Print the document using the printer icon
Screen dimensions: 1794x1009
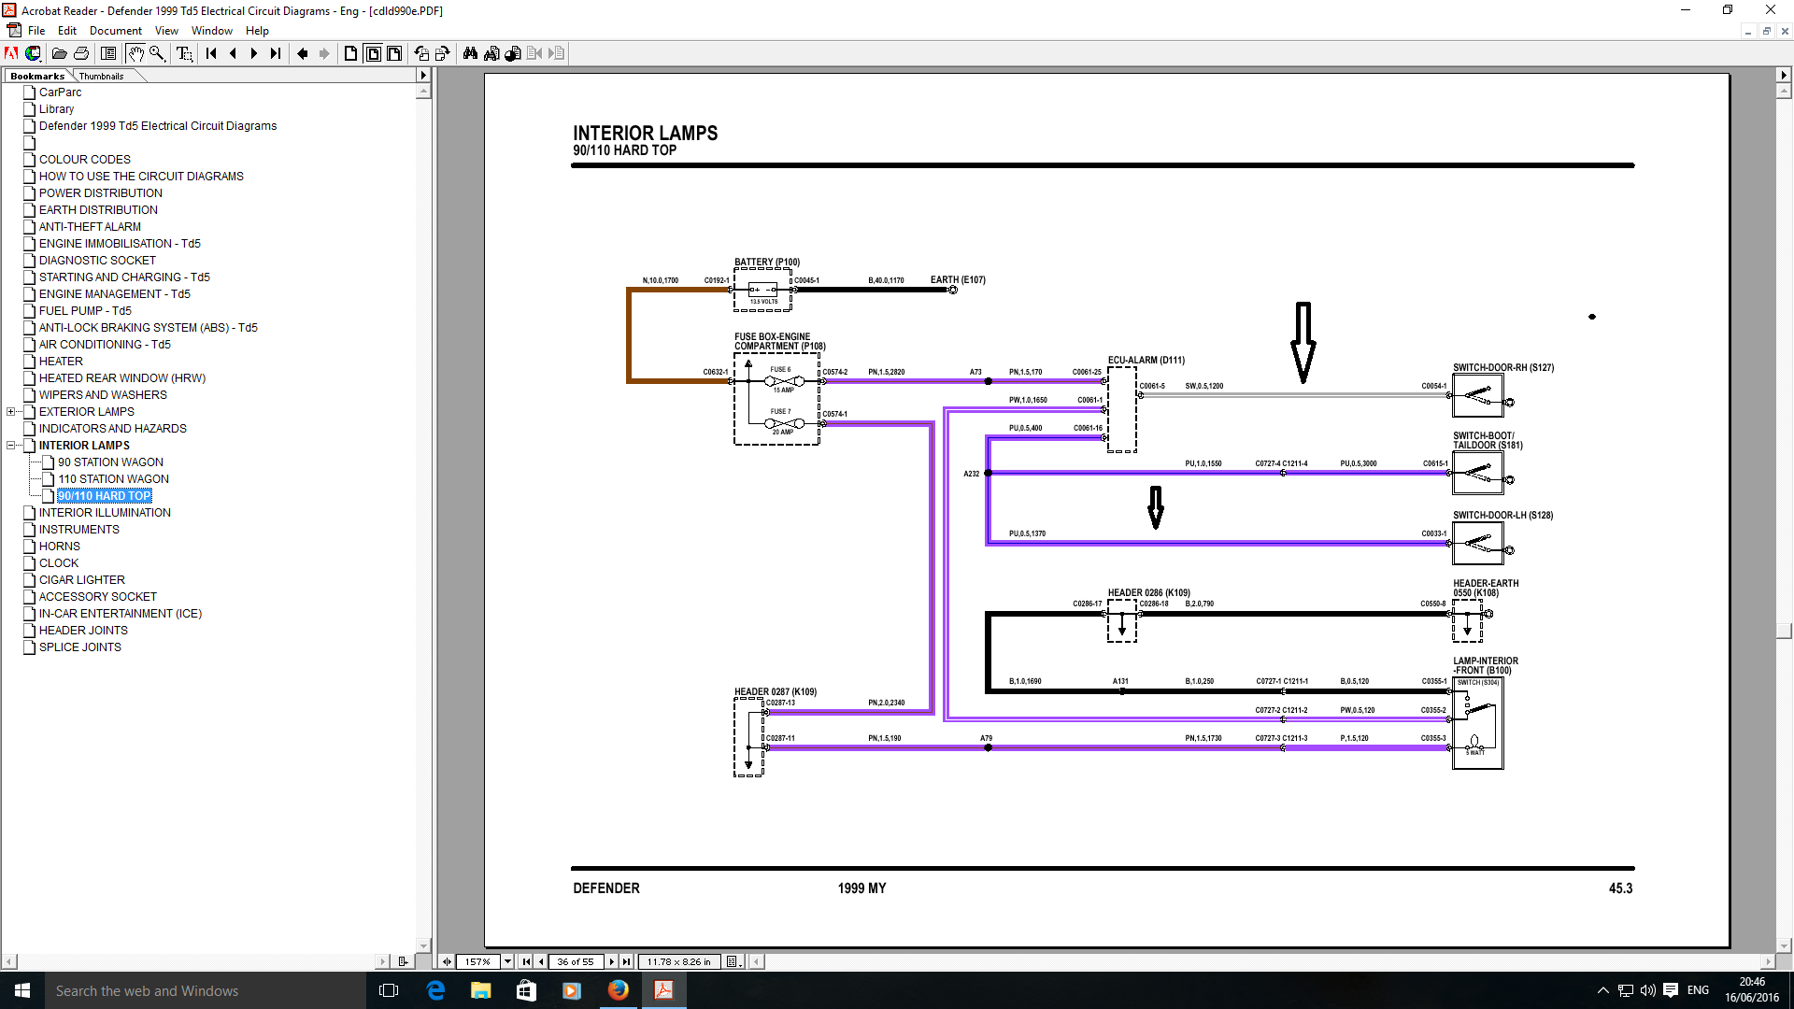81,53
